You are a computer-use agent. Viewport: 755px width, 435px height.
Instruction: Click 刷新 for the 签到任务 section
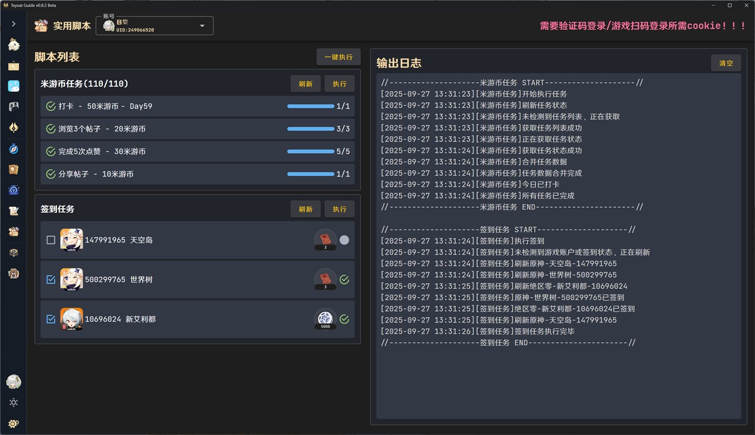point(305,209)
